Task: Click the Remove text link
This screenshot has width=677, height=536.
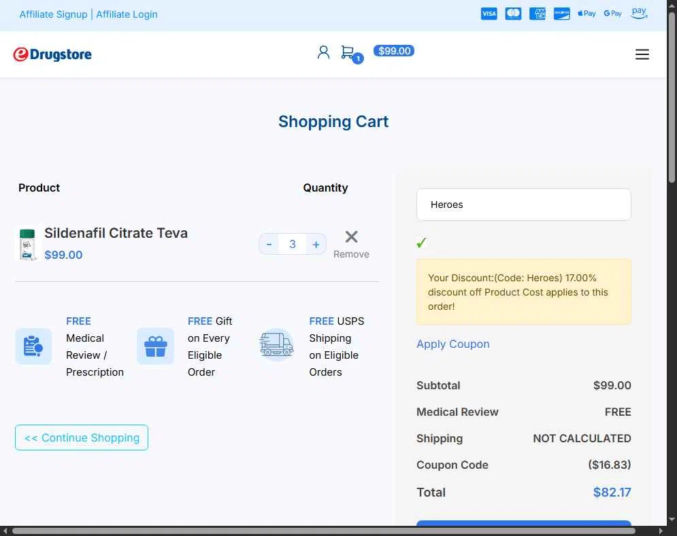Action: (x=351, y=255)
